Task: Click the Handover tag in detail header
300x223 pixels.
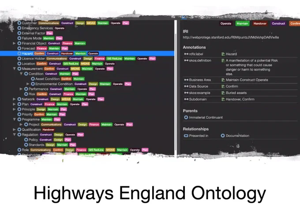Action: (x=260, y=23)
